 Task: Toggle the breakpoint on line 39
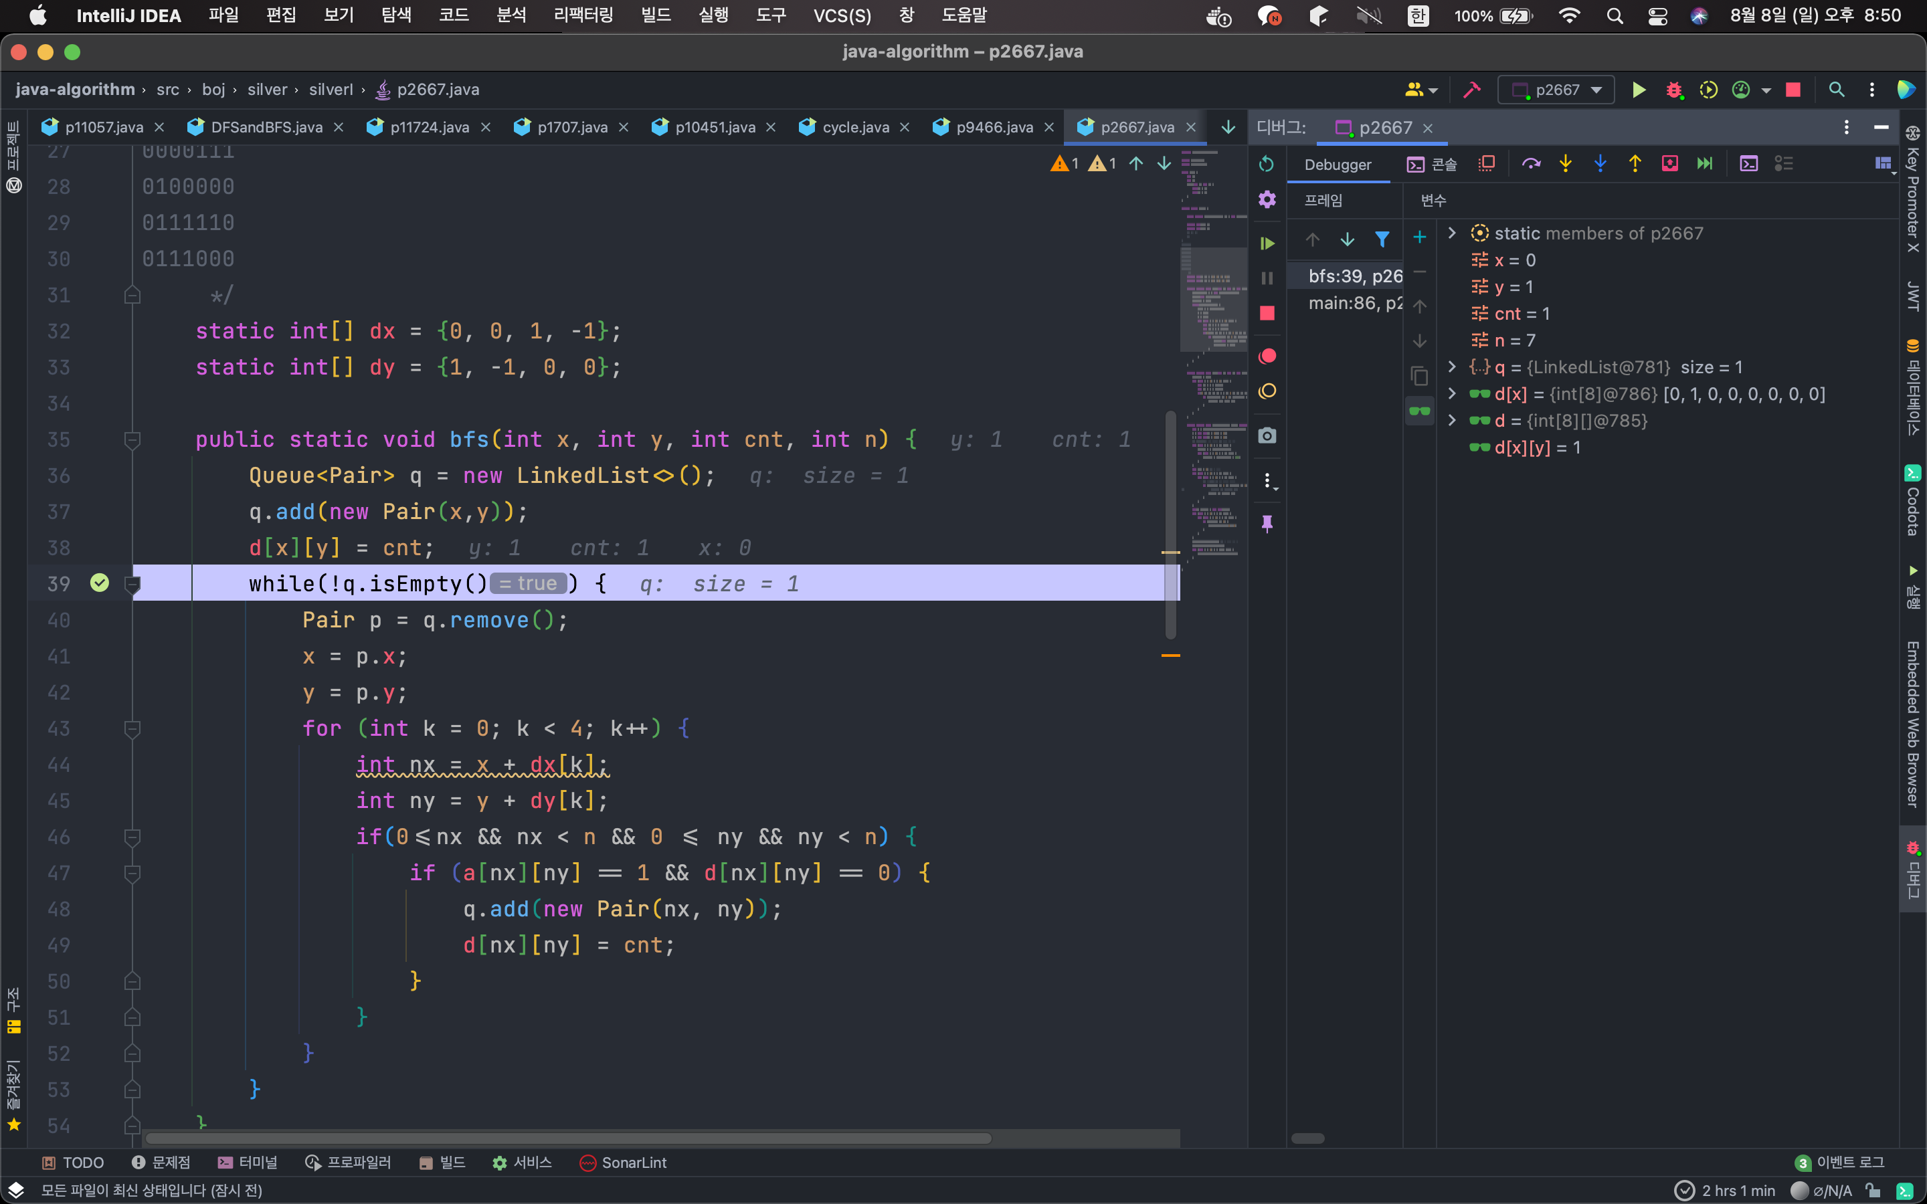point(100,583)
